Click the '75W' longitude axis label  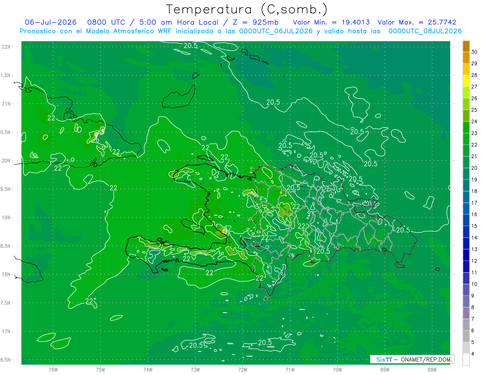(100, 370)
